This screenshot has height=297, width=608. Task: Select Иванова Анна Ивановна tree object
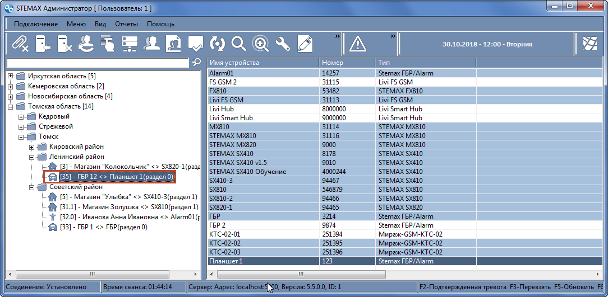click(130, 217)
